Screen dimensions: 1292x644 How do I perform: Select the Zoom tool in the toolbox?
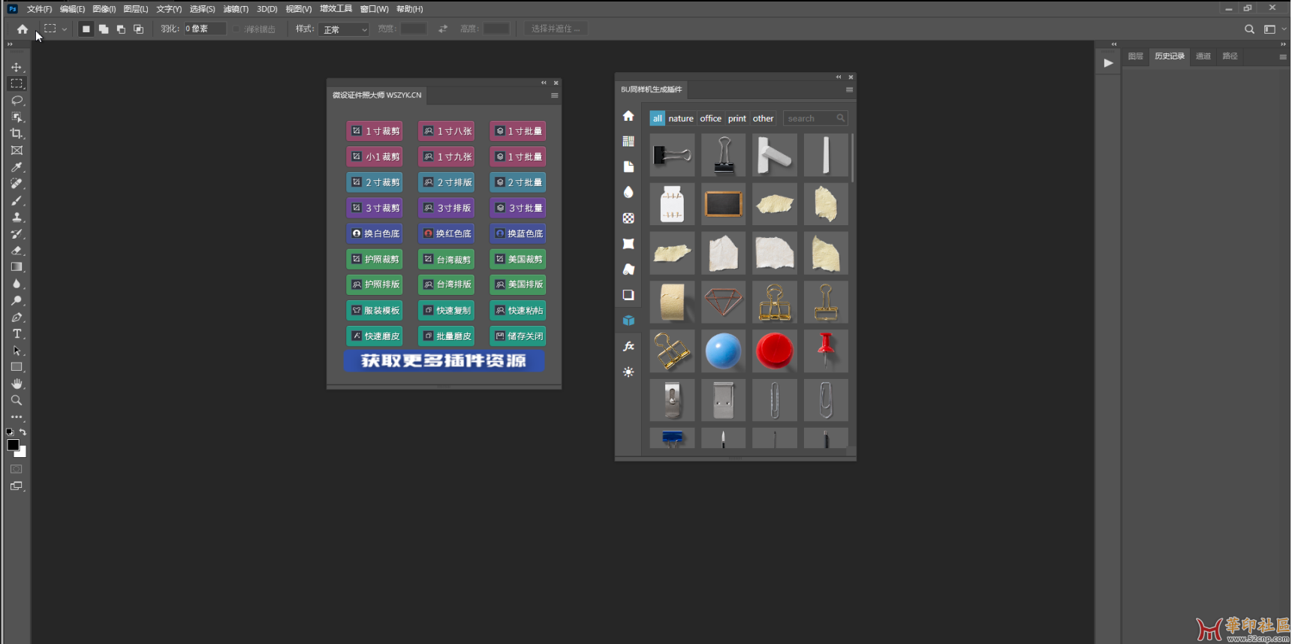16,400
